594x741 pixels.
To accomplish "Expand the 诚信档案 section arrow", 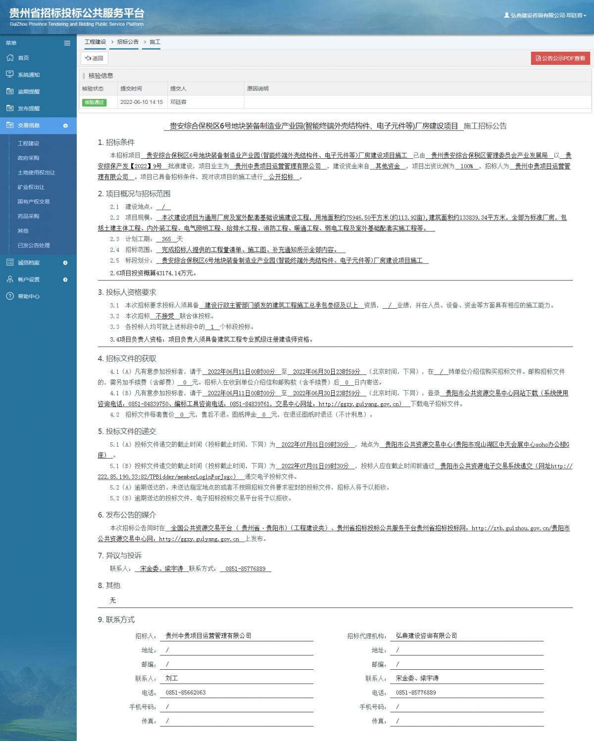I will (65, 263).
